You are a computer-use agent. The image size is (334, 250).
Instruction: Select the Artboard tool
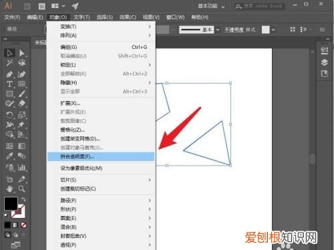(x=9, y=179)
